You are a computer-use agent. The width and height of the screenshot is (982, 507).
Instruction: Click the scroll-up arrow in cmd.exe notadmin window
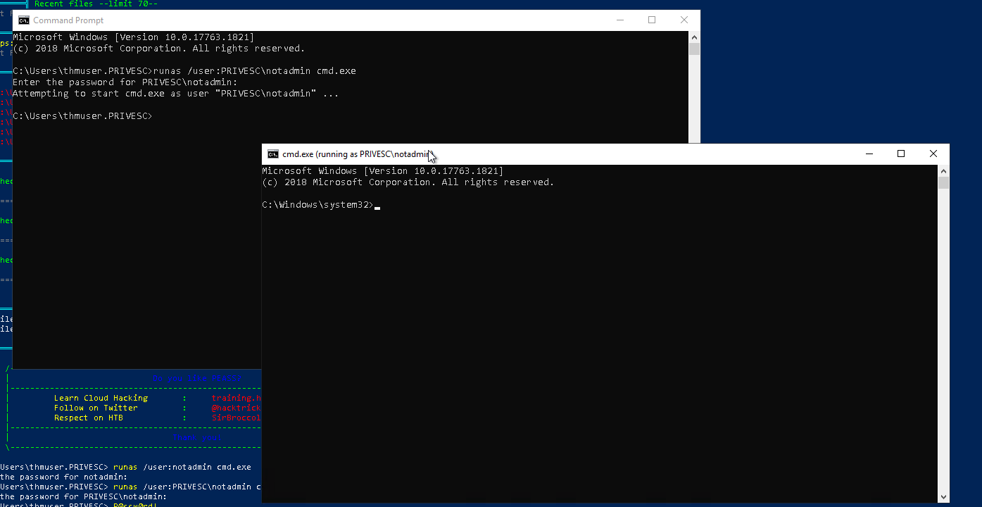(943, 170)
